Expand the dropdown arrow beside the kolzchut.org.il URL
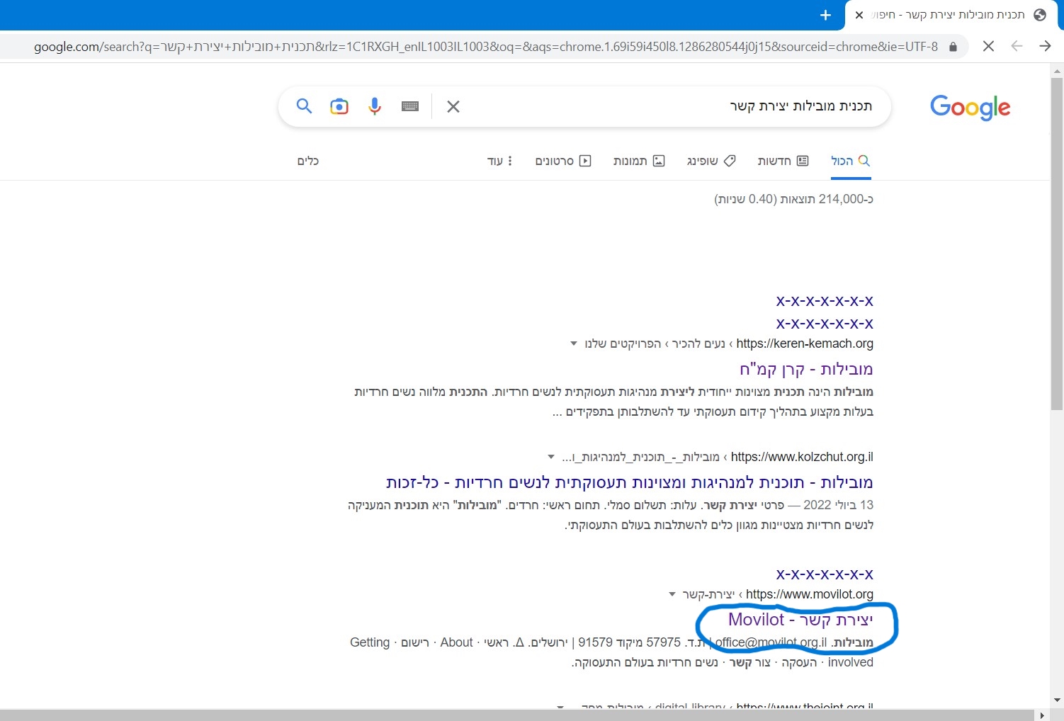 point(551,458)
